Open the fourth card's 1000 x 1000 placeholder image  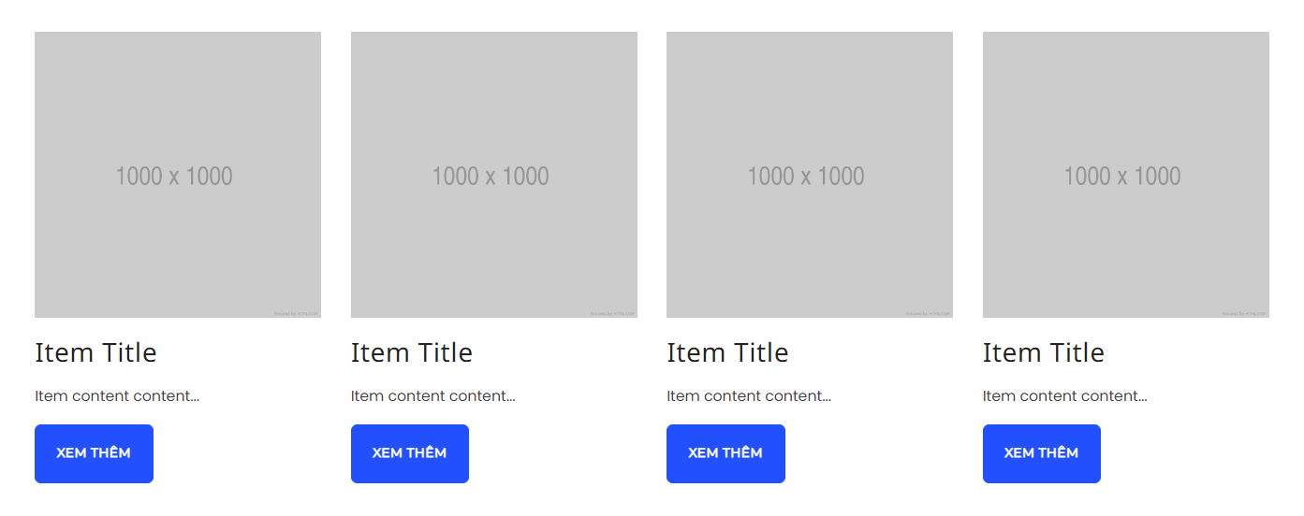tap(1126, 175)
